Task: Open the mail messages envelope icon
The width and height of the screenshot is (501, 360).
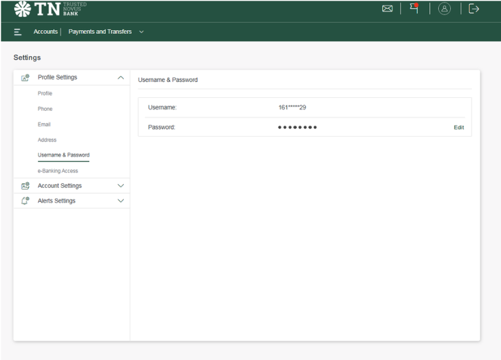Action: tap(388, 9)
